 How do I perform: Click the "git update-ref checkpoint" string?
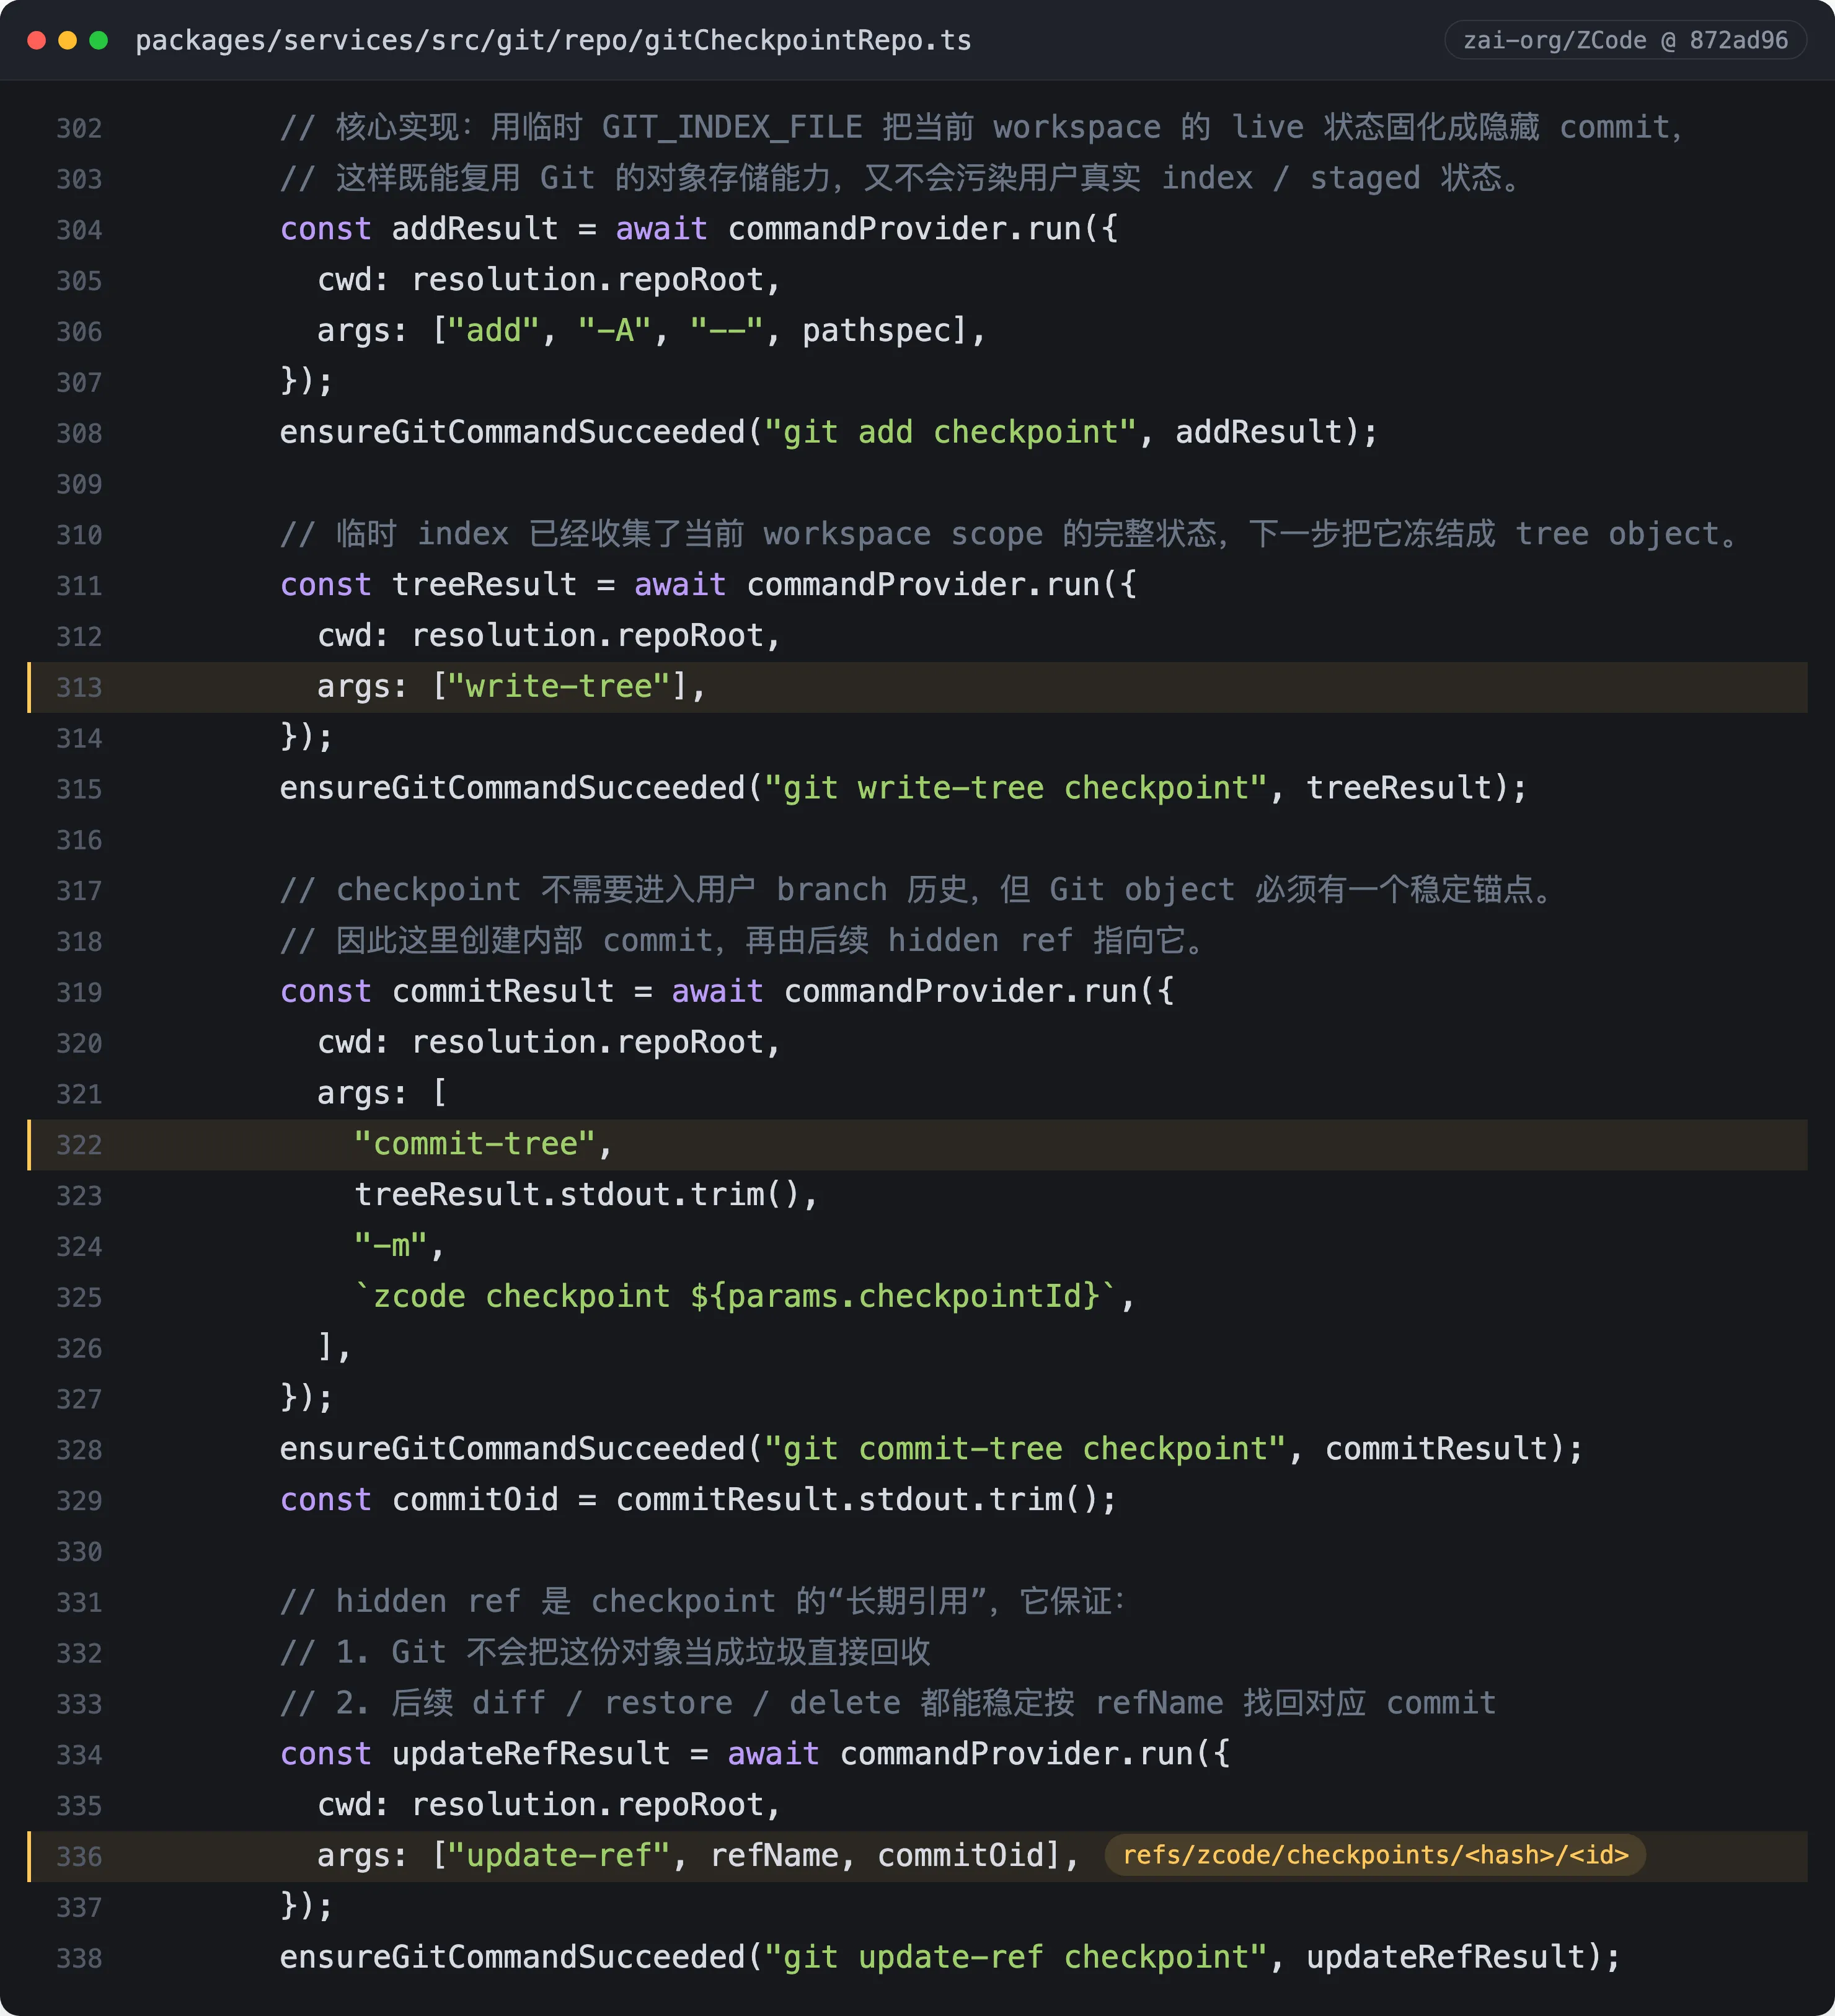click(x=1016, y=1956)
